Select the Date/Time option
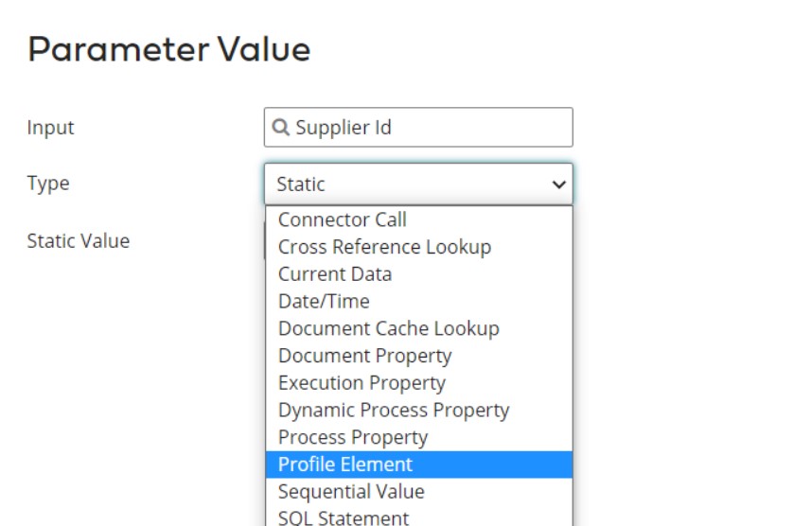 (x=324, y=302)
